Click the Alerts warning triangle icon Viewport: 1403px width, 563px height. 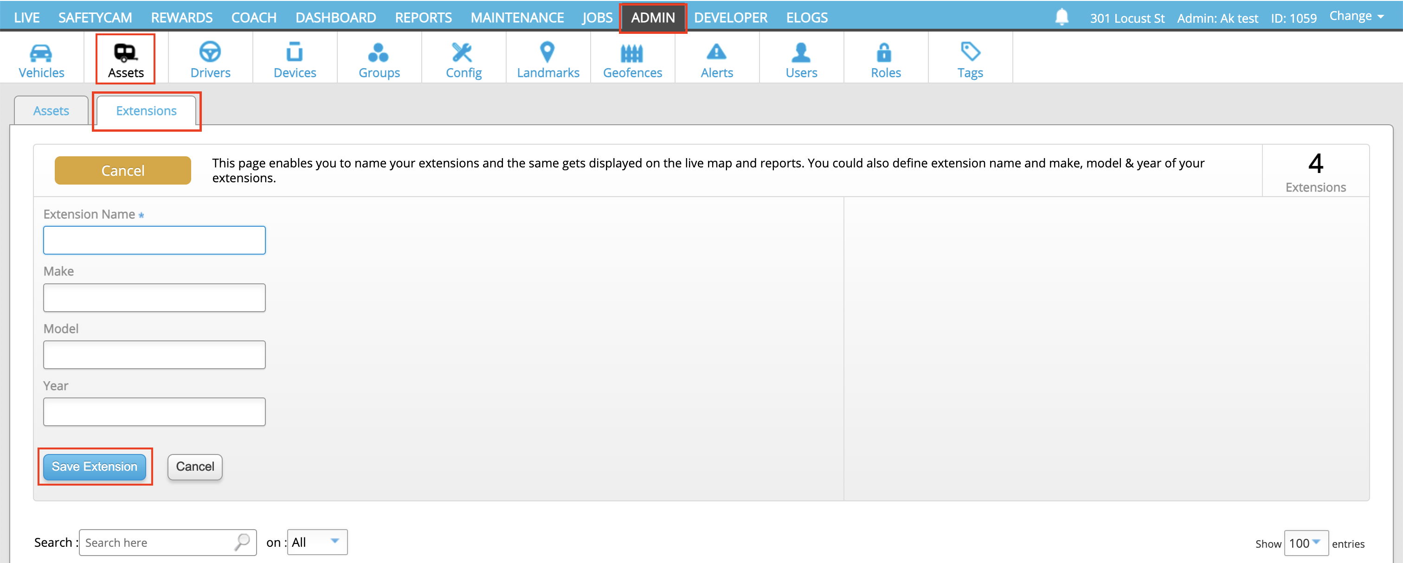point(716,53)
